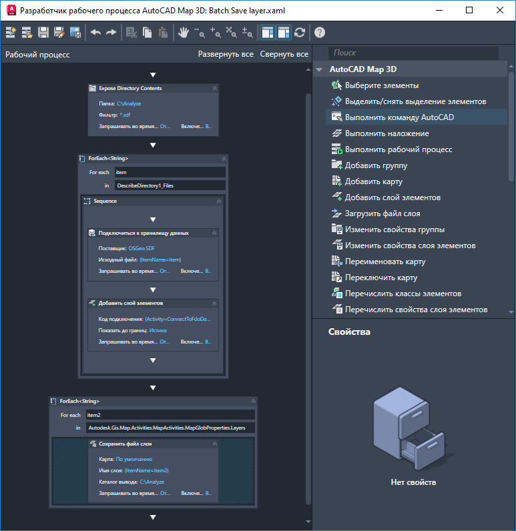516x531 pixels.
Task: Click the reset zoom X magnifier icon
Action: coord(232,33)
